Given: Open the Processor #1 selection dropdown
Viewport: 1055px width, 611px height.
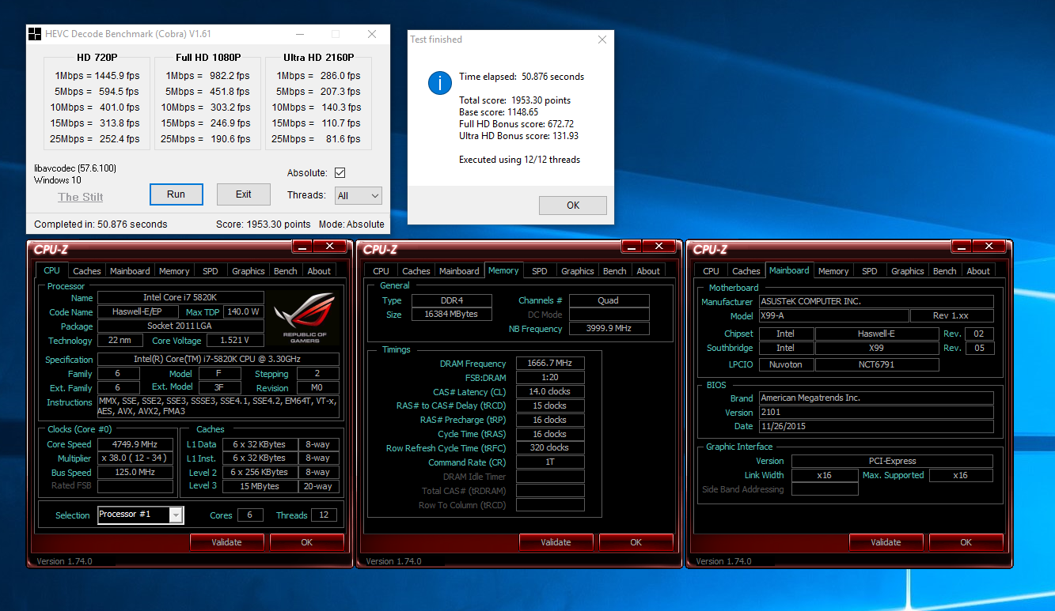Looking at the screenshot, I should click(140, 515).
